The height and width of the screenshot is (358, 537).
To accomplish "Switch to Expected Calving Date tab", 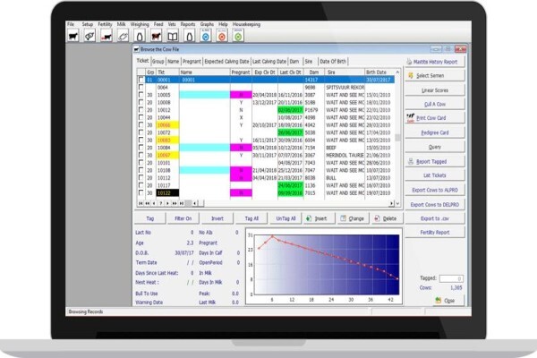I will pos(226,62).
